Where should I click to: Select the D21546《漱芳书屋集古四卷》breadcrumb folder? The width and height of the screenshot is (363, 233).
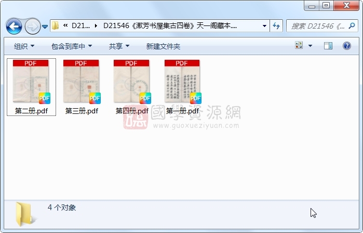pos(170,25)
